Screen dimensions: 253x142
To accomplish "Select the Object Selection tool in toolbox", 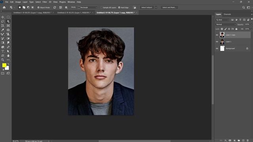I will (8, 21).
